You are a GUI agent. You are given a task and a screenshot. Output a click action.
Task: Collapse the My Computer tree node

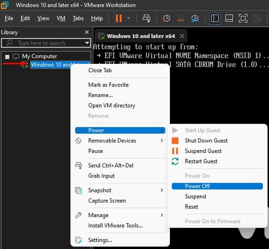pyautogui.click(x=7, y=57)
